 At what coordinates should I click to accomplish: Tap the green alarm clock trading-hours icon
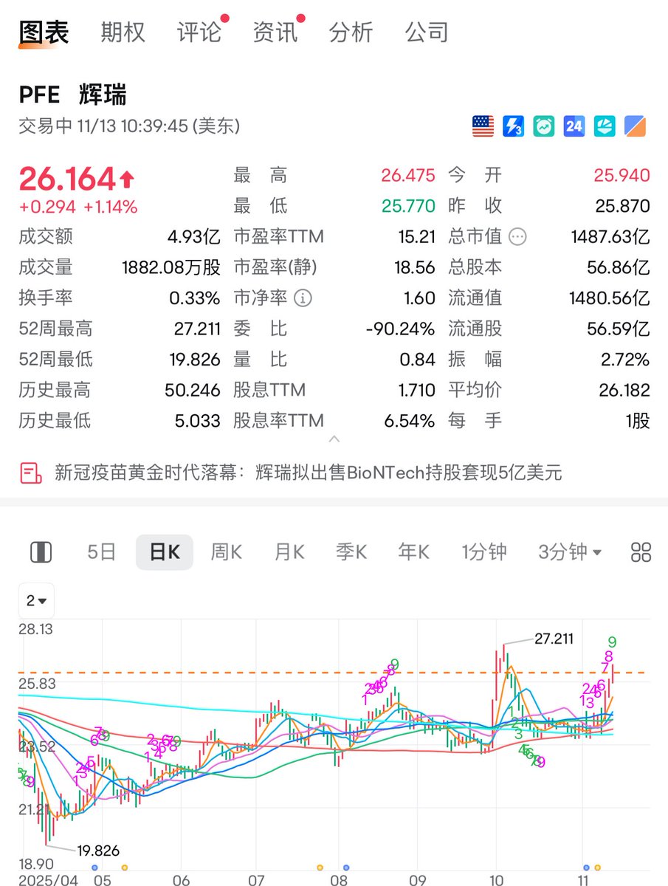click(x=544, y=126)
